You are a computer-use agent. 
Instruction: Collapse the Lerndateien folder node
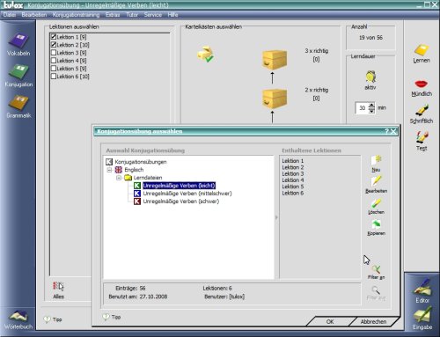coord(119,178)
